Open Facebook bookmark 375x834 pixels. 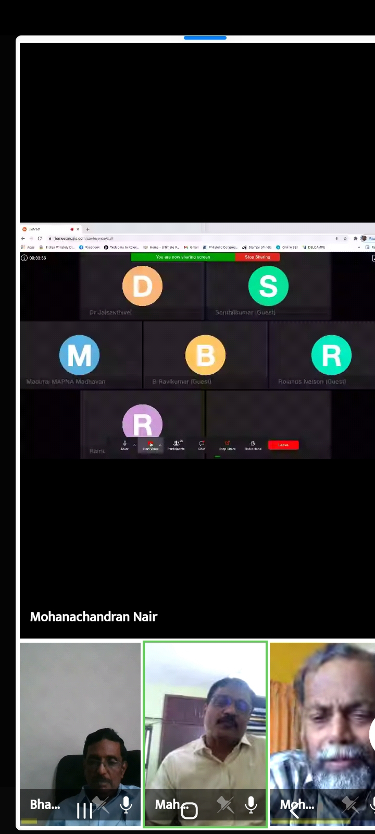pos(89,247)
